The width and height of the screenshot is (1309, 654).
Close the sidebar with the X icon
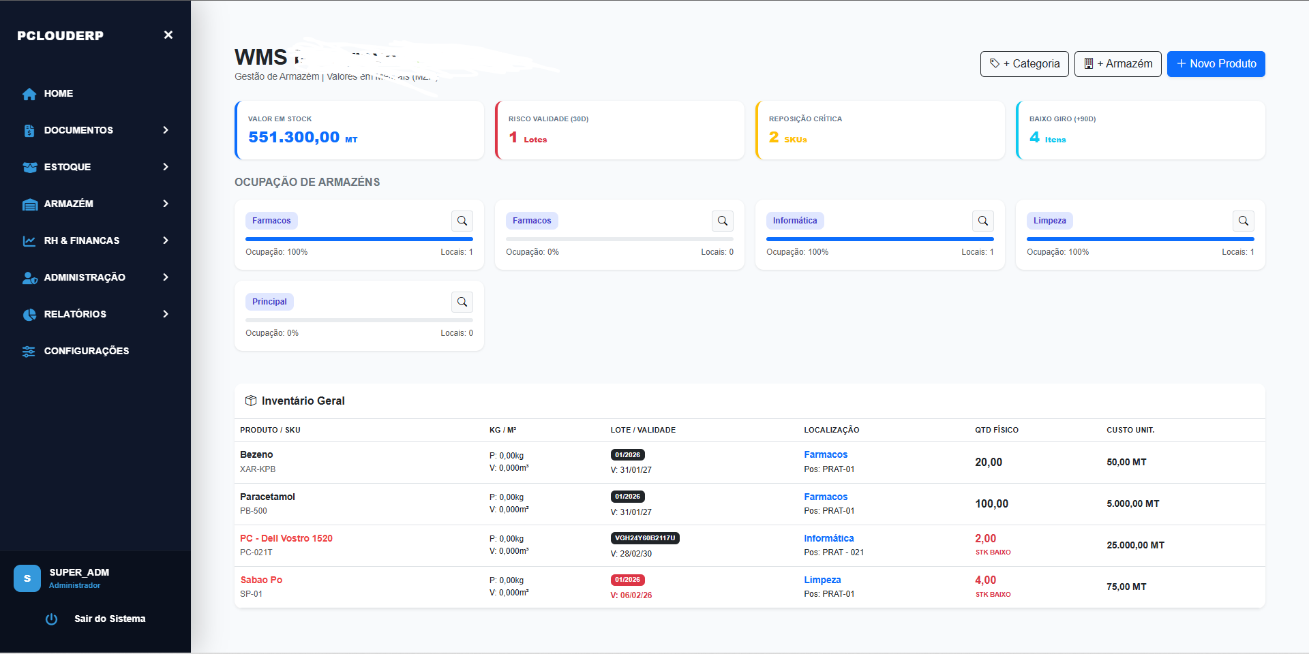point(168,35)
